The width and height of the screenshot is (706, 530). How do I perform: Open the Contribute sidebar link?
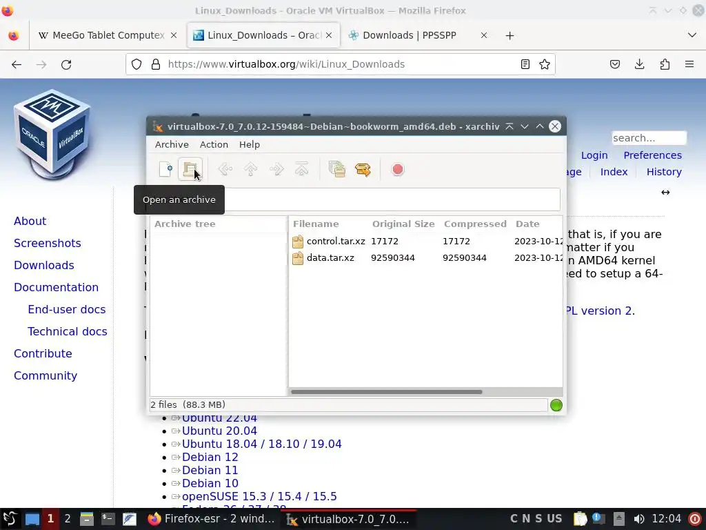pyautogui.click(x=43, y=354)
